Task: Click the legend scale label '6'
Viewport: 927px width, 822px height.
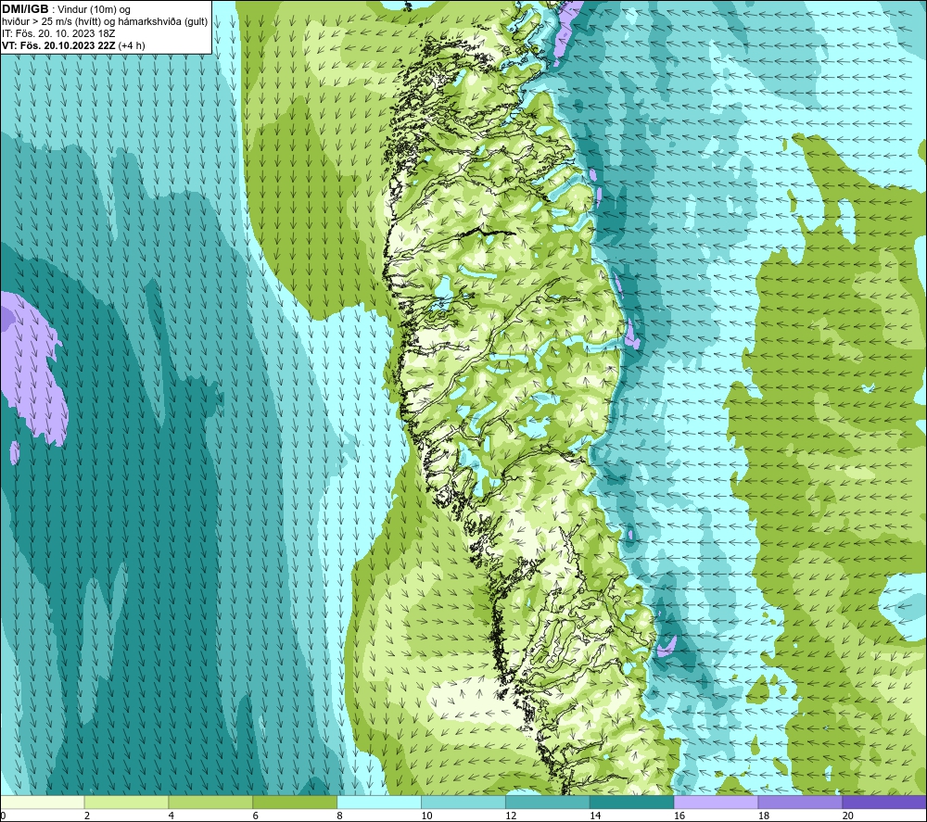Action: click(x=256, y=816)
